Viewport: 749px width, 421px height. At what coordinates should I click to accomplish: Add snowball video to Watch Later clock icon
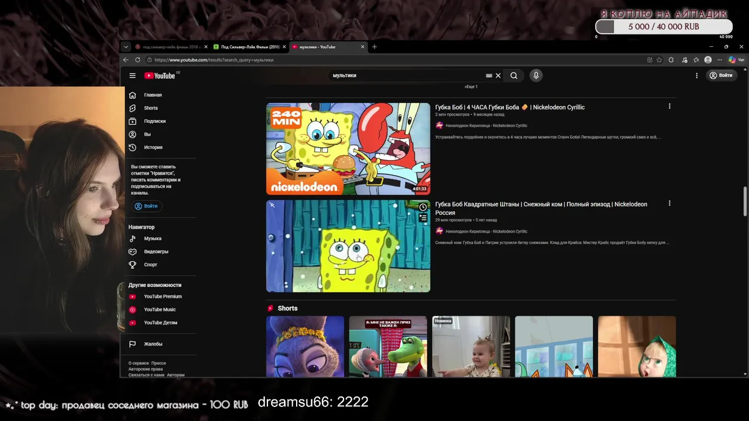click(x=422, y=207)
